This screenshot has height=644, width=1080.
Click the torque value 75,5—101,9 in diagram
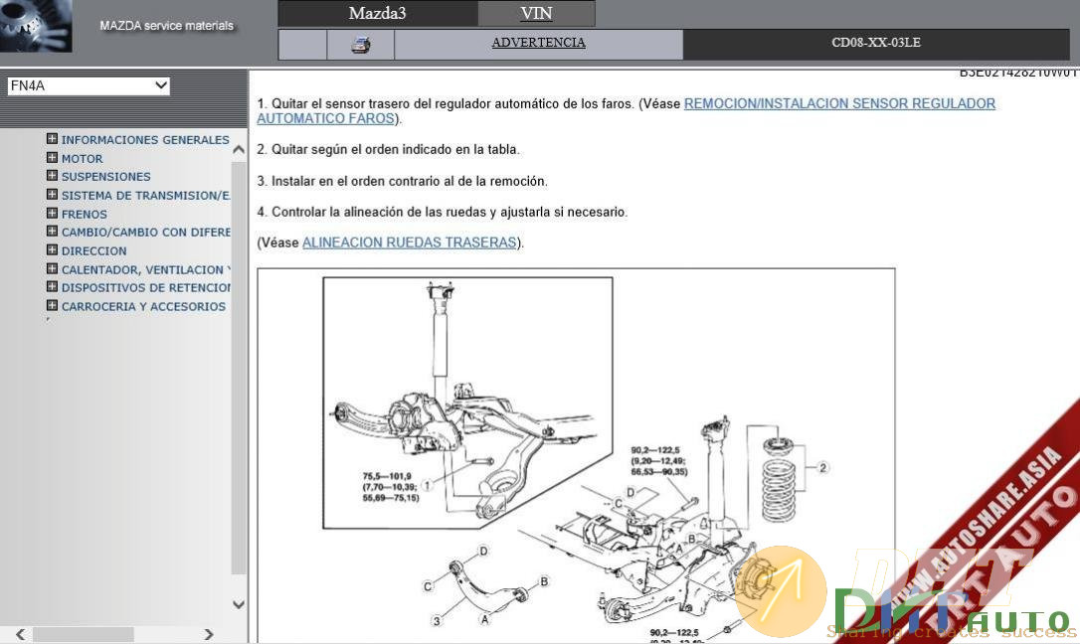[x=387, y=476]
